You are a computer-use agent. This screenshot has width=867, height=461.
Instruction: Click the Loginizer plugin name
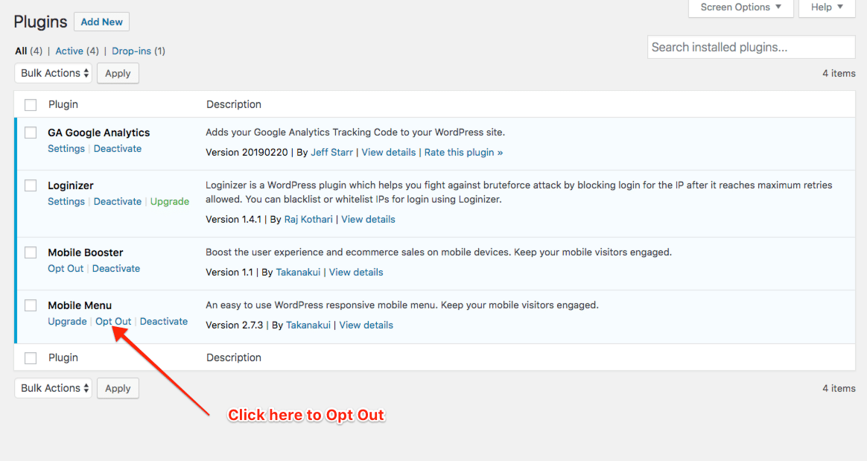pyautogui.click(x=71, y=185)
